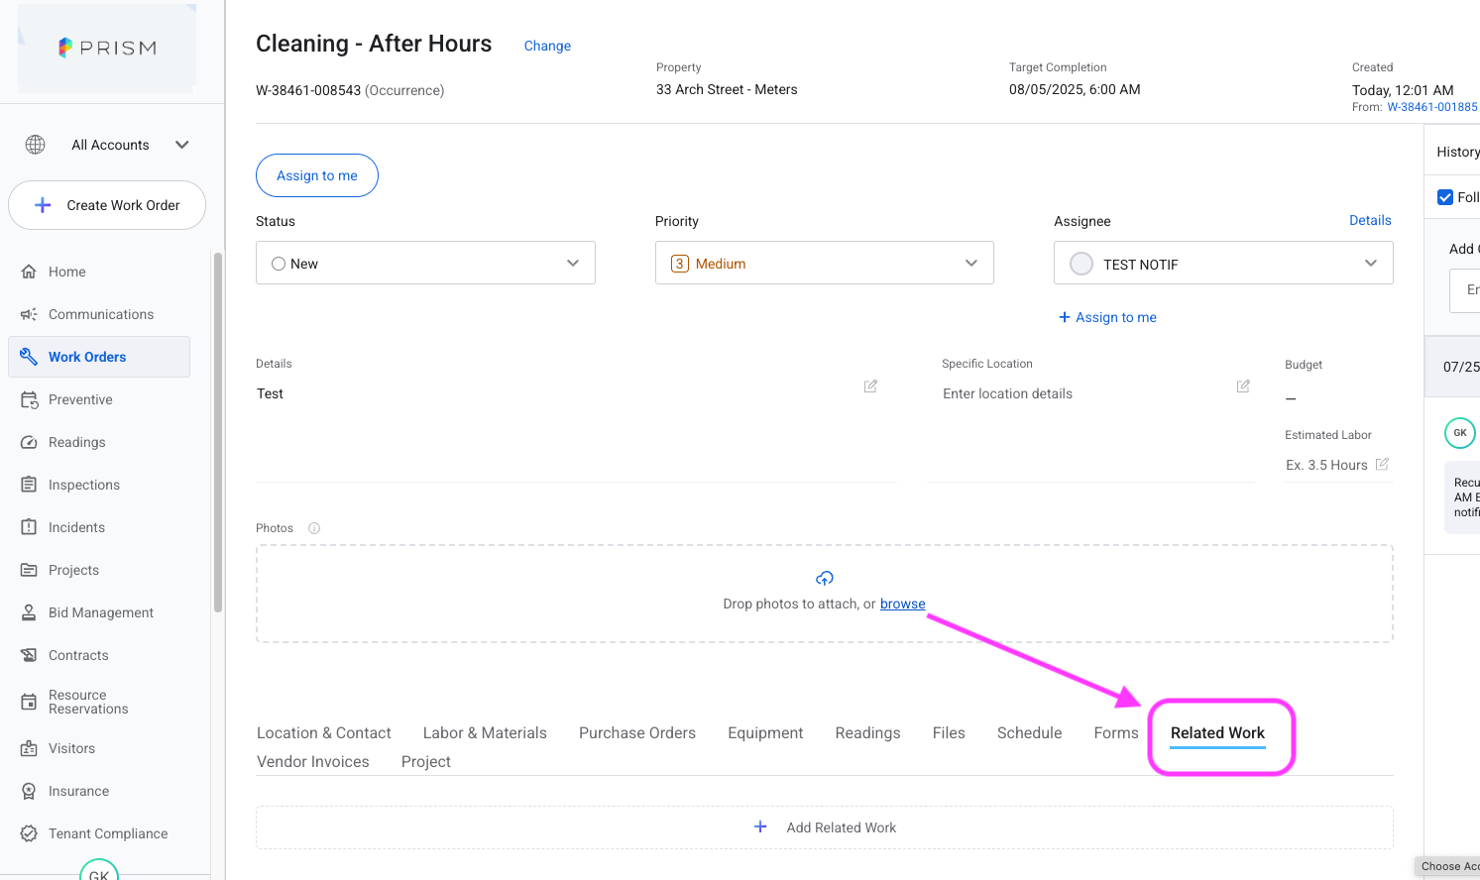
Task: Expand the Assignee dropdown TEST NOTIF
Action: point(1222,264)
